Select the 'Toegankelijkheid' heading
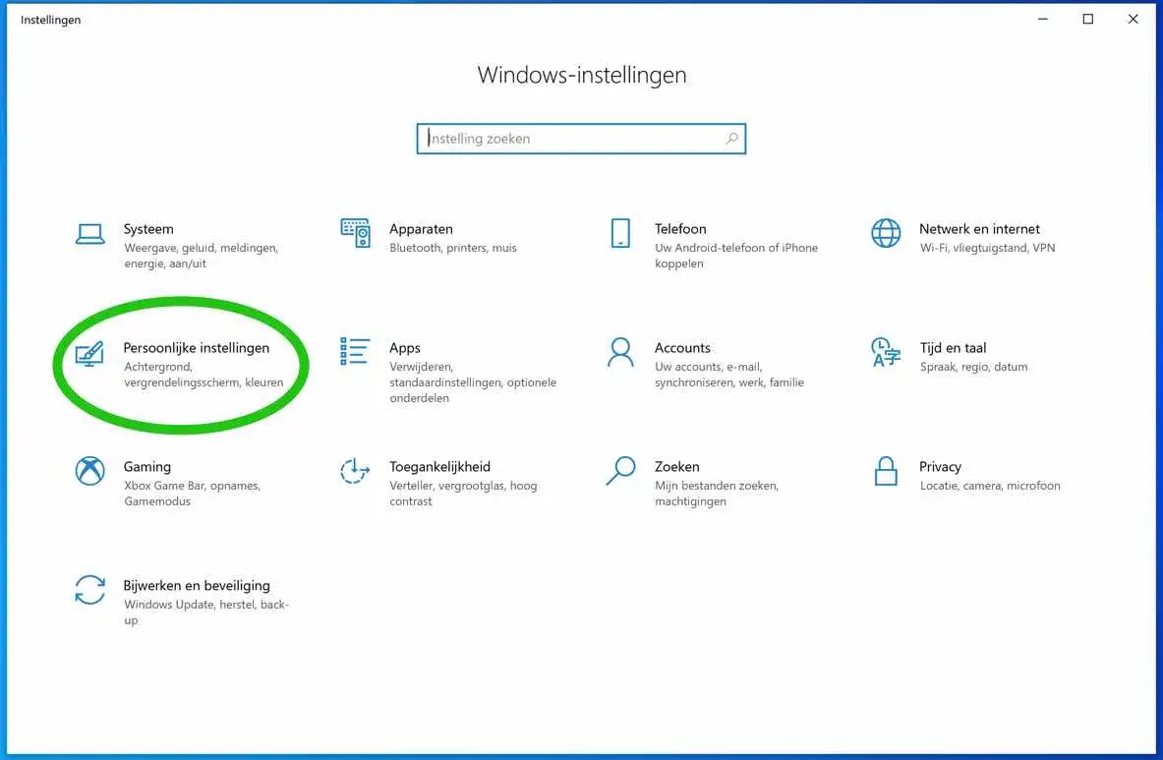This screenshot has width=1163, height=760. coord(439,466)
